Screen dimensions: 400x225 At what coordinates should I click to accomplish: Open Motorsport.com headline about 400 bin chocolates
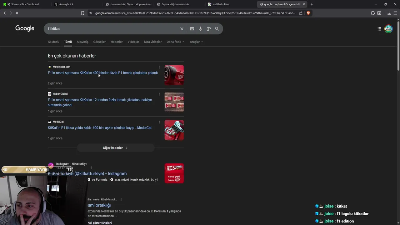102,73
